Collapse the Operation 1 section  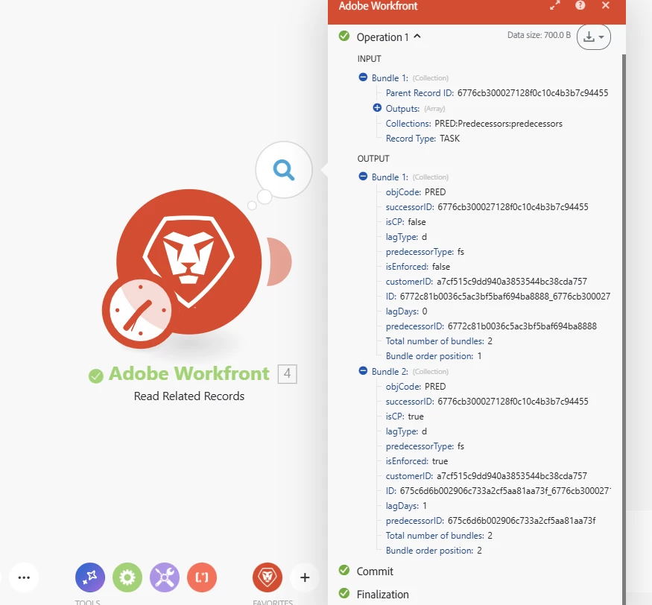[x=417, y=37]
